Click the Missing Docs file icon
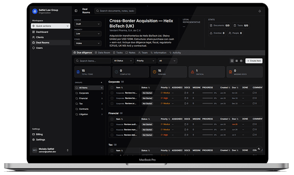 (230, 72)
